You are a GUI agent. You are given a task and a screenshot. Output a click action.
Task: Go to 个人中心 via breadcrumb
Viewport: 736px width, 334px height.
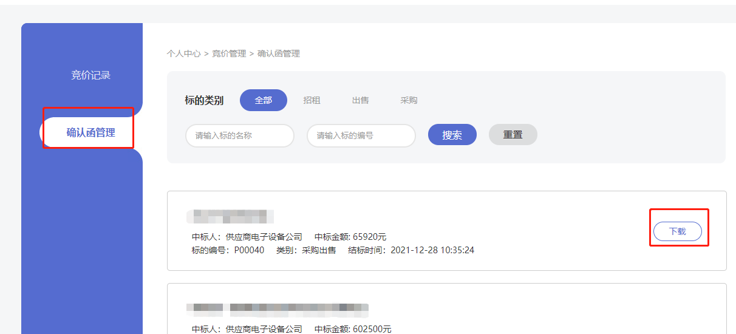[x=183, y=53]
